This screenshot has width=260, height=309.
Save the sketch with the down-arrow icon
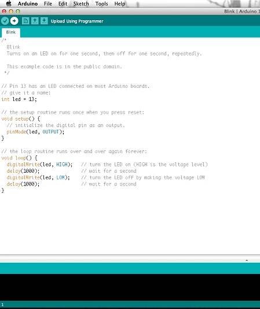click(44, 21)
